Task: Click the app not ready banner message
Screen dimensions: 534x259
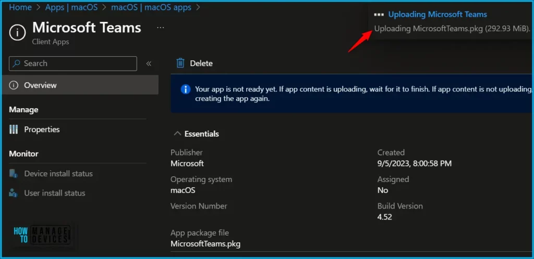Action: [x=363, y=94]
